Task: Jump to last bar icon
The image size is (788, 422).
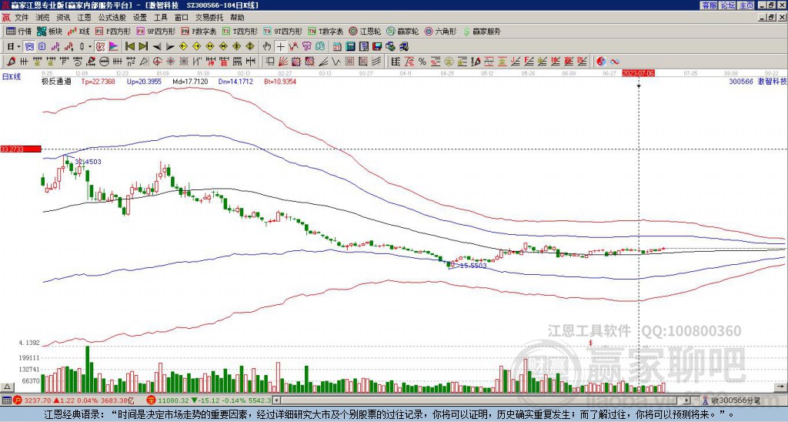Action: 143,47
